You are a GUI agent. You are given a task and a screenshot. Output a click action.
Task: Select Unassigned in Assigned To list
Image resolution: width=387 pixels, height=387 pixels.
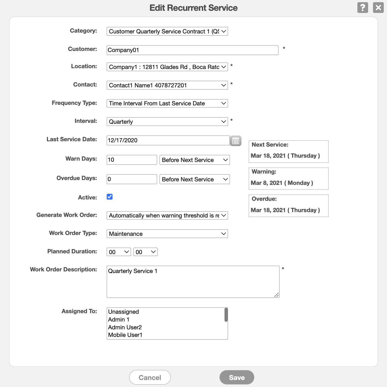123,312
